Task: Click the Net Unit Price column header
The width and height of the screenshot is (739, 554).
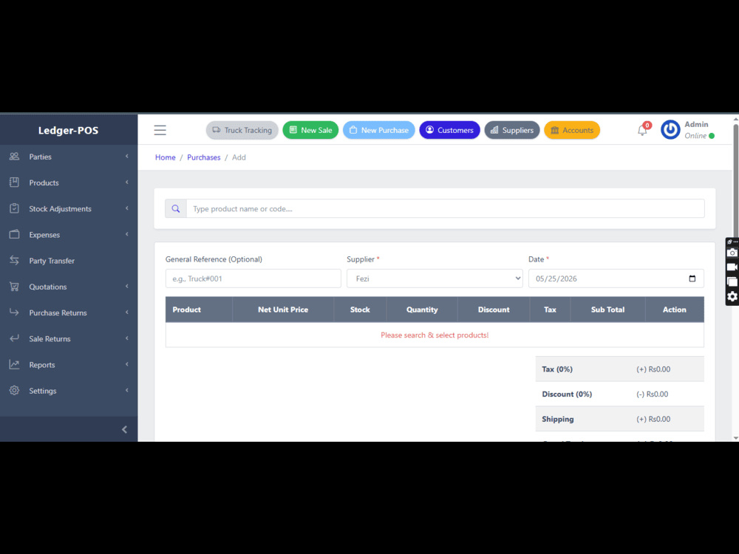Action: [x=283, y=310]
